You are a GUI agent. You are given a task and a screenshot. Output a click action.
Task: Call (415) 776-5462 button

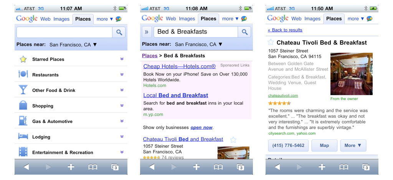(x=288, y=145)
